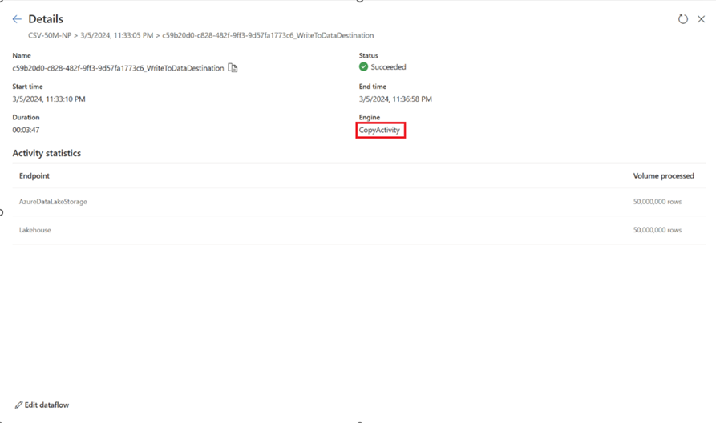
Task: Click the Edit dataflow pencil icon
Action: tap(18, 405)
